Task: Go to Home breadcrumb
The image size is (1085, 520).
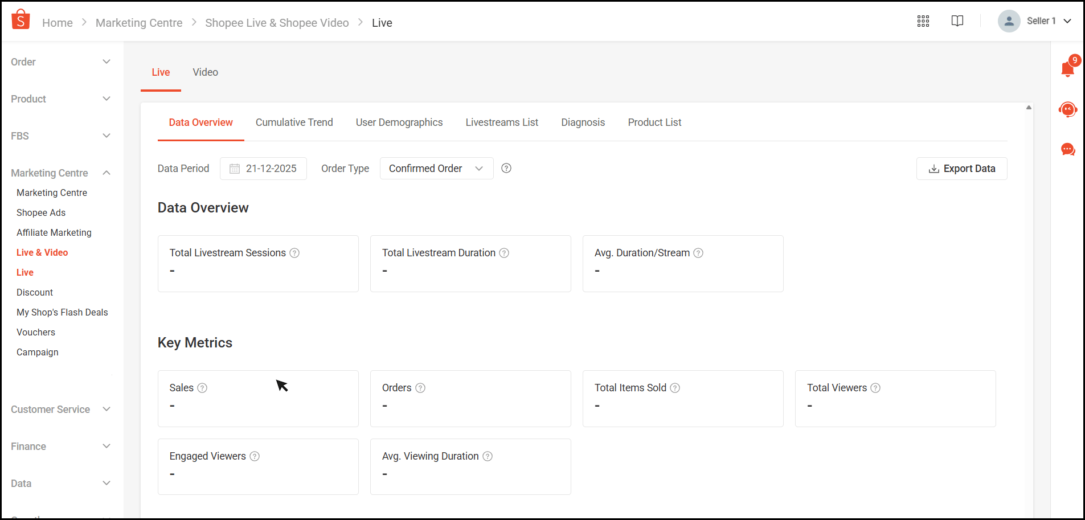Action: click(x=58, y=23)
